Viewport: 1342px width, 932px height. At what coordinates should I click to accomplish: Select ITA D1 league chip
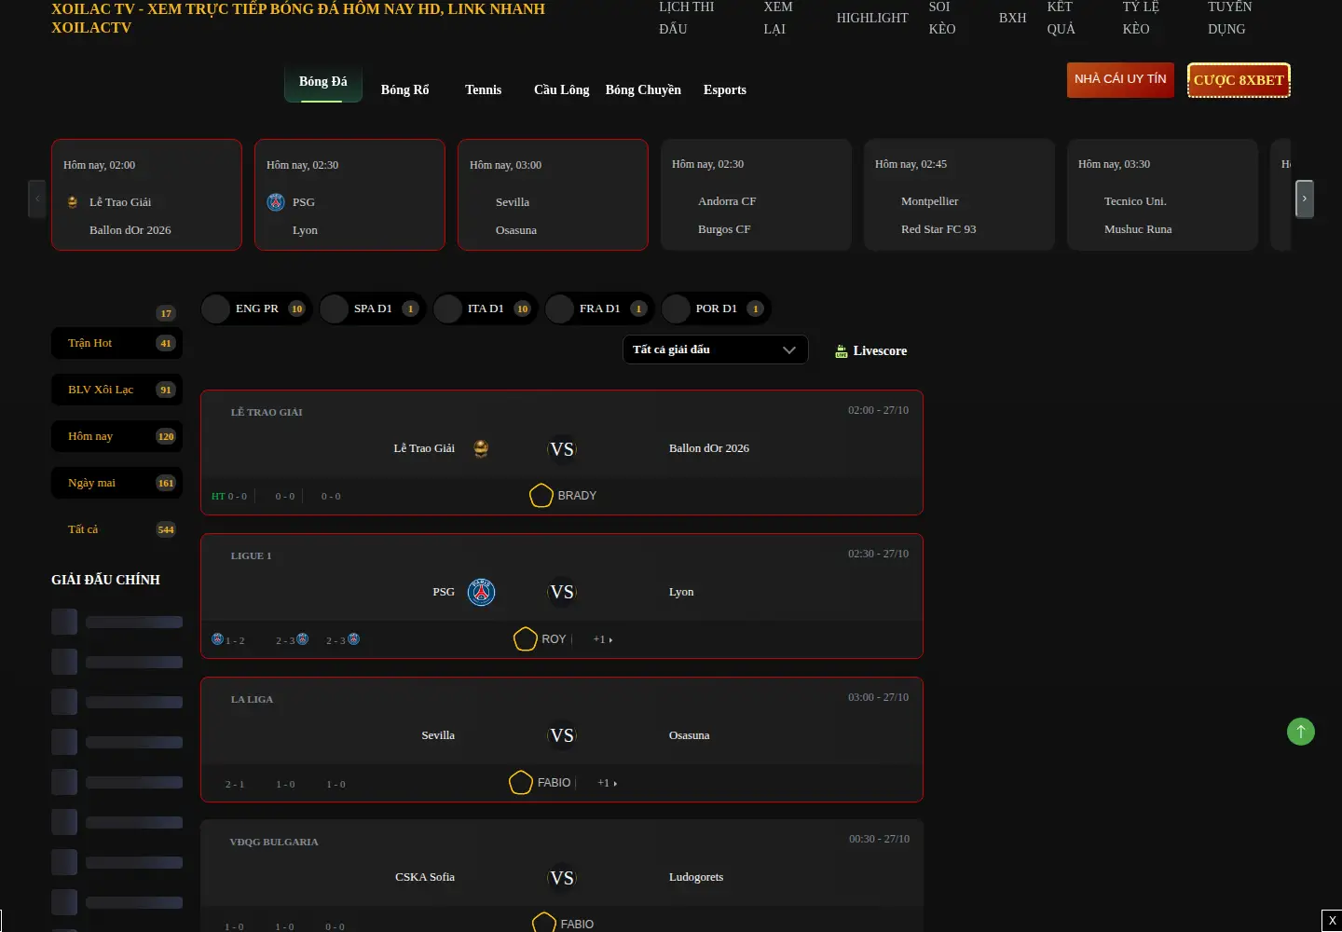(486, 308)
